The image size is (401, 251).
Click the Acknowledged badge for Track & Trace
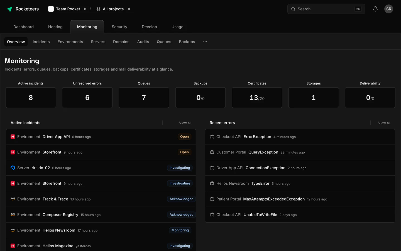click(x=181, y=199)
